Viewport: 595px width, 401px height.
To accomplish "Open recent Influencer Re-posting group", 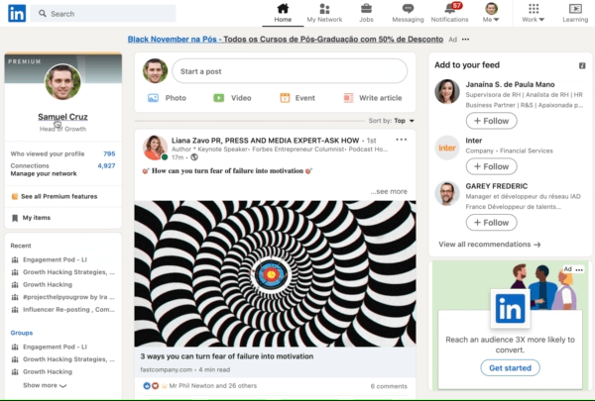I will (63, 309).
